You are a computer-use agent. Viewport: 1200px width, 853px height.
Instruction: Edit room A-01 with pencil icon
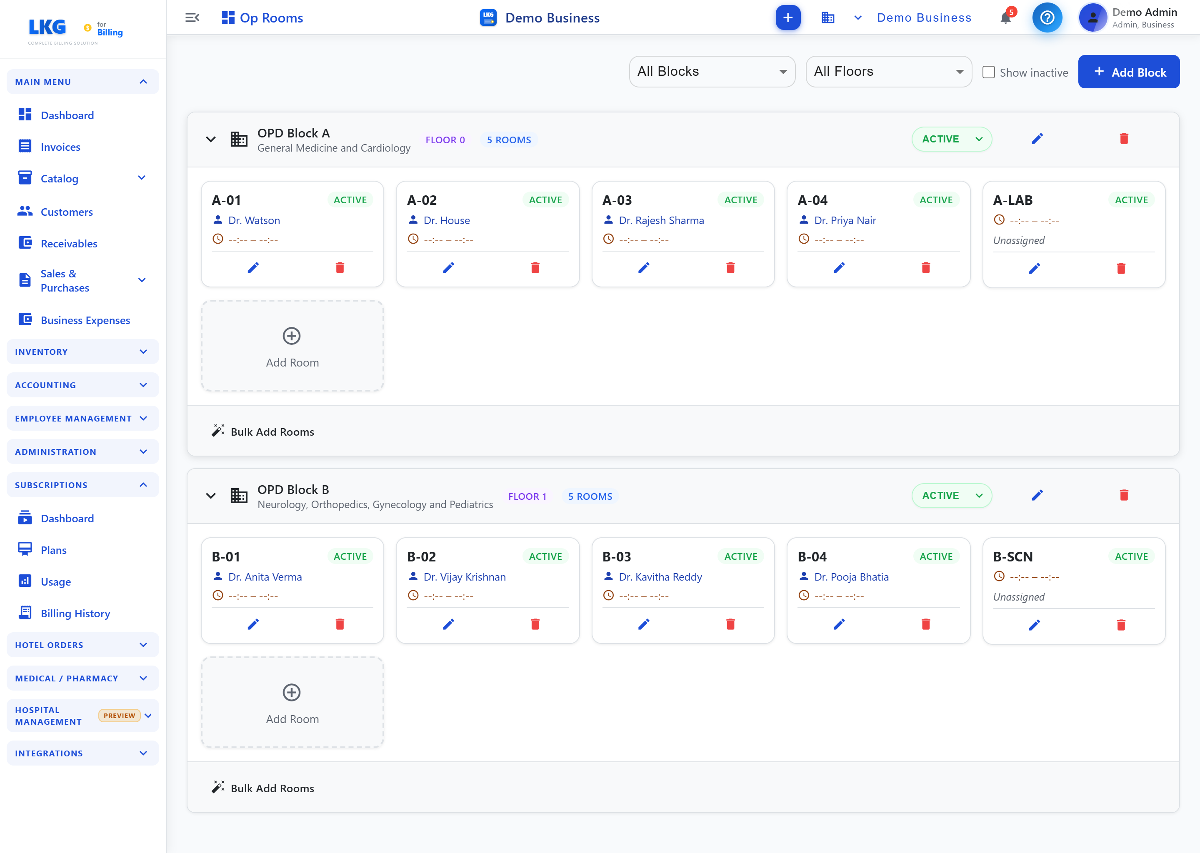coord(253,268)
